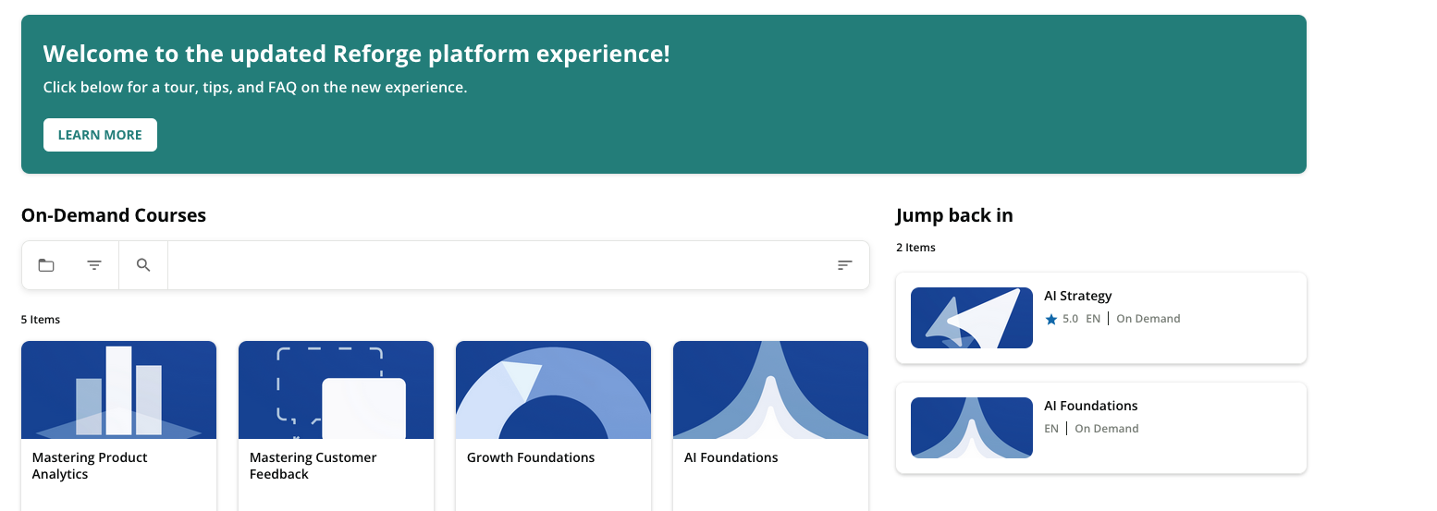
Task: Click the Growth Foundations title
Action: point(531,457)
